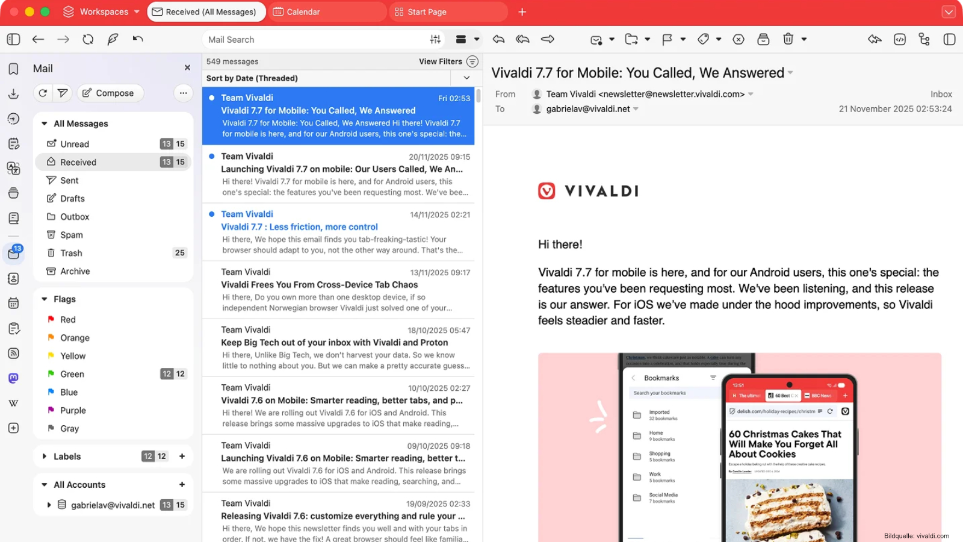Delete message with trash icon

click(788, 39)
